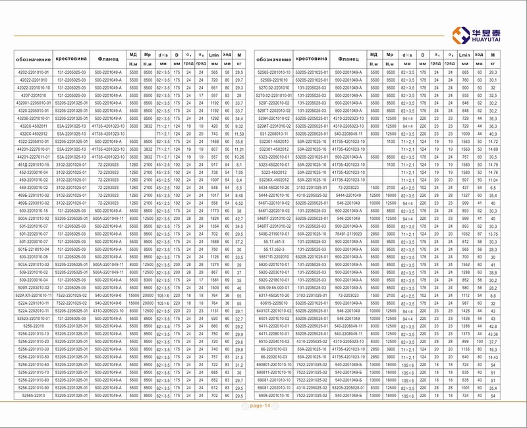Select the 4320X-4502012 designation
The height and width of the screenshot is (428, 527).
click(x=34, y=134)
